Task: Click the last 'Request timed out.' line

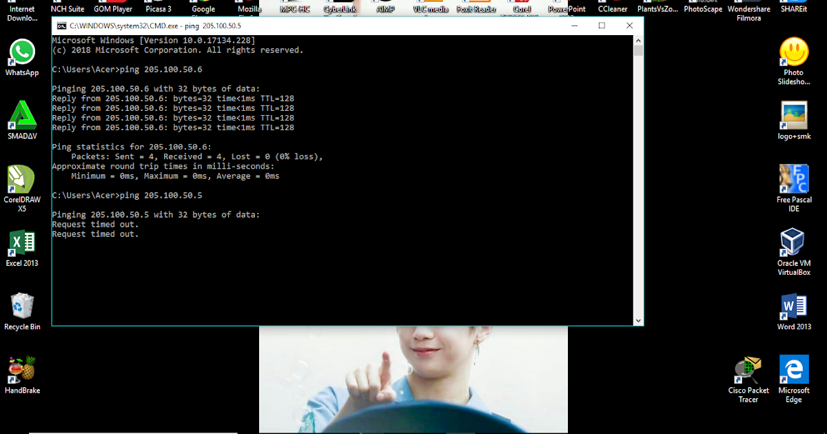Action: pos(95,234)
